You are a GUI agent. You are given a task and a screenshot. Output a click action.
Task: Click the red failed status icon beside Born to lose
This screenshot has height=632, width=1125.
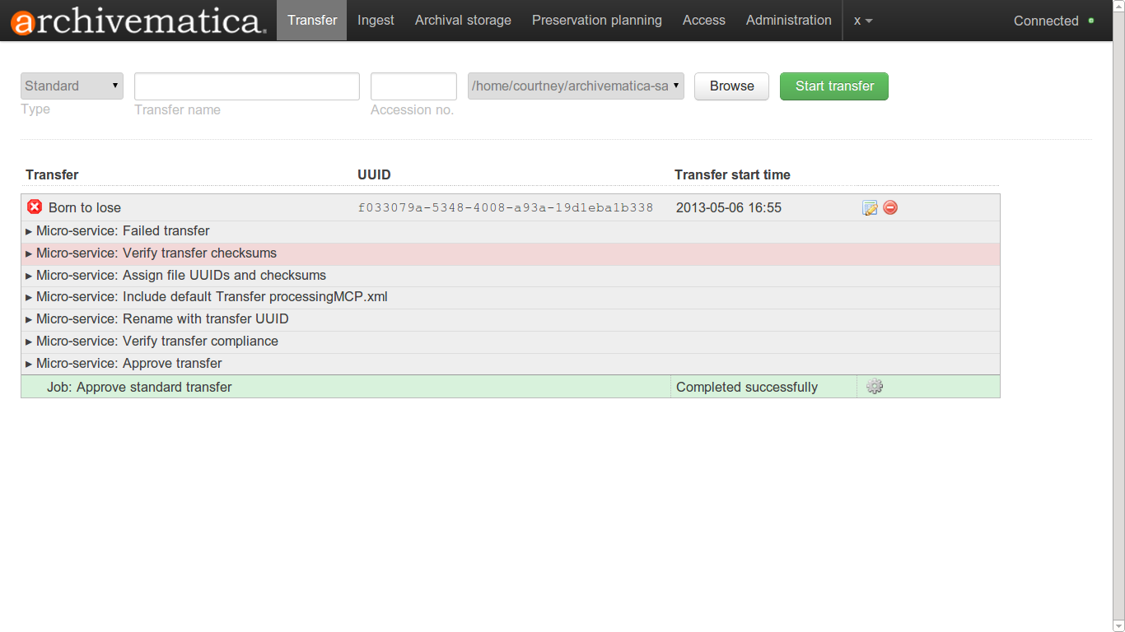tap(35, 207)
